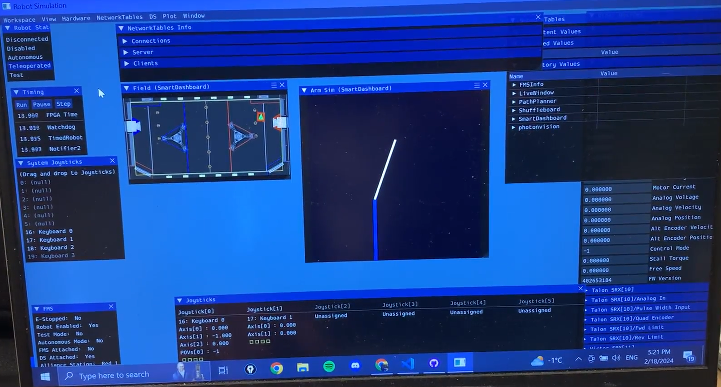Close the System Joysticks panel
The image size is (721, 387).
tap(112, 160)
